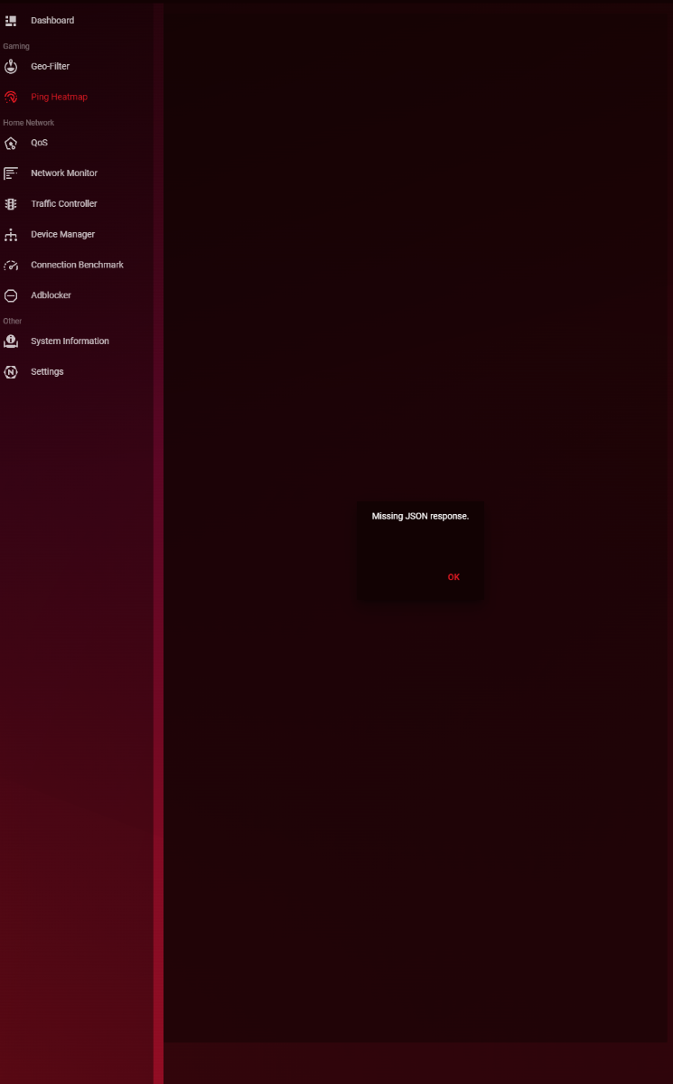Dismiss error dialog with OK

[x=453, y=577]
